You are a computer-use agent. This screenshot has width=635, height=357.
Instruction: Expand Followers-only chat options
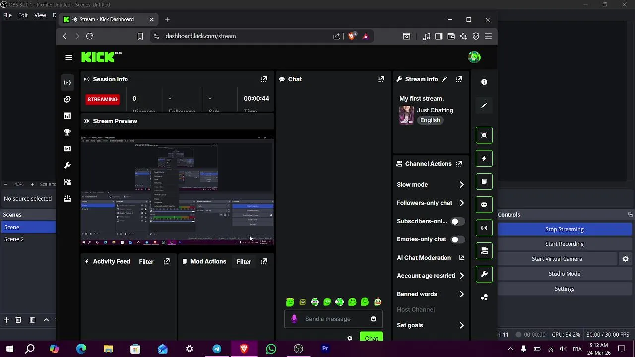coord(462,203)
